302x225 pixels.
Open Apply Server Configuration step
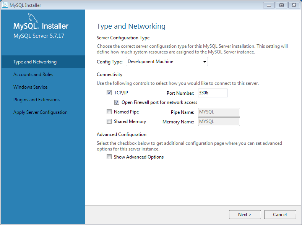pyautogui.click(x=41, y=112)
